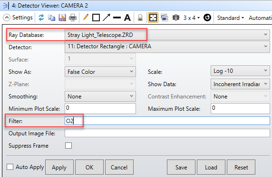Click the Maximum Plot Scale field
This screenshot has width=272, height=177.
[240, 108]
